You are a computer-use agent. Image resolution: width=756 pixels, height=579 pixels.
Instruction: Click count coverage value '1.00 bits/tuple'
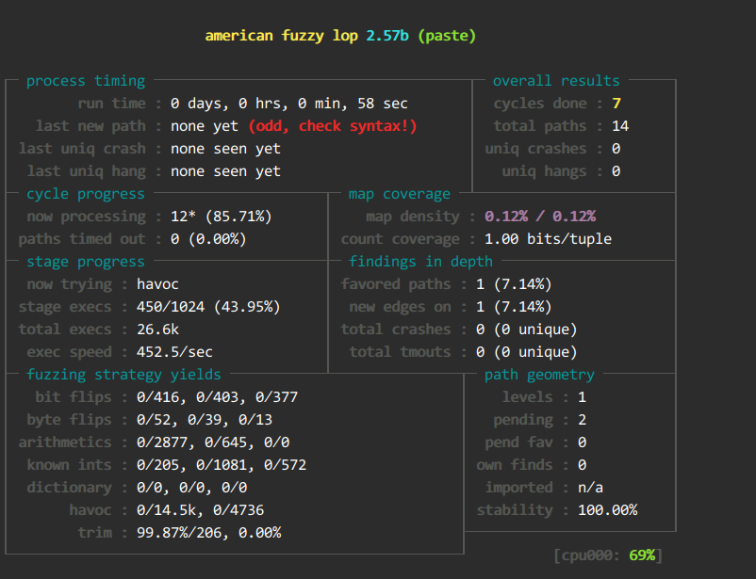(x=548, y=239)
